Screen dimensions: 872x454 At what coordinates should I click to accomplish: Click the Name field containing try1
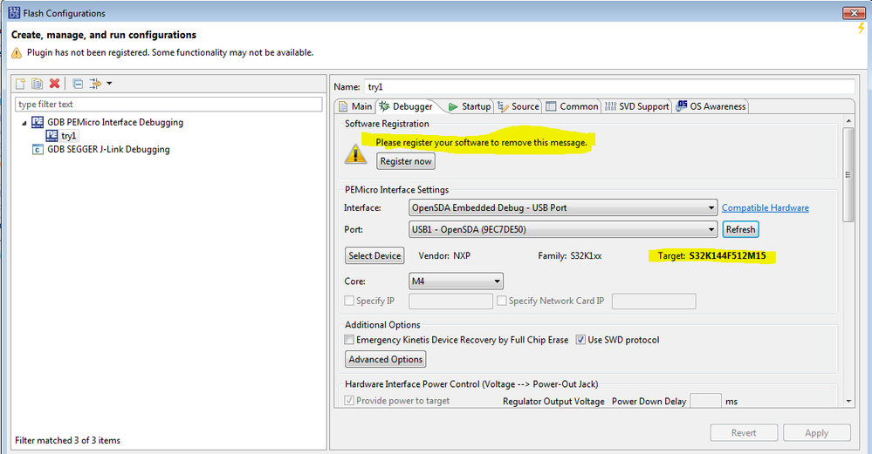tap(609, 86)
